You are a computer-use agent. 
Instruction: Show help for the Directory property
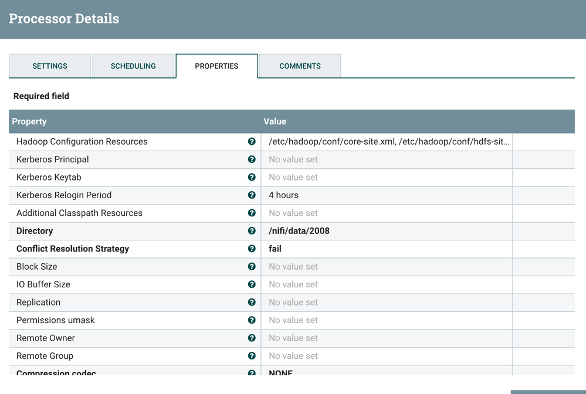(252, 231)
